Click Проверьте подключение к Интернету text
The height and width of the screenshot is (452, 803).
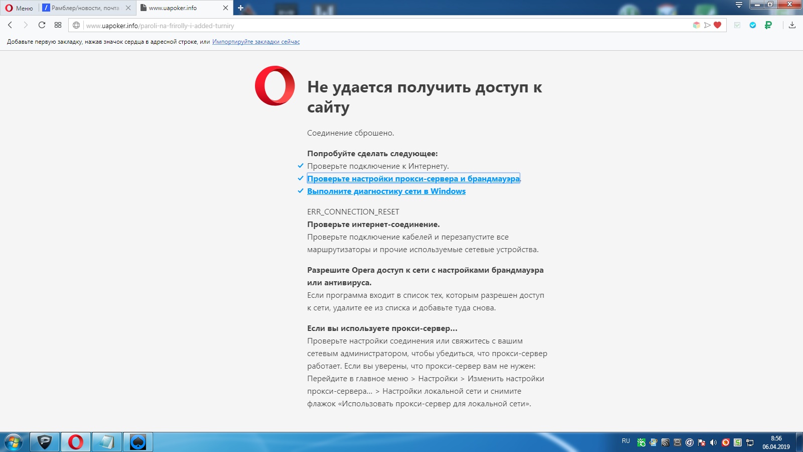coord(378,166)
